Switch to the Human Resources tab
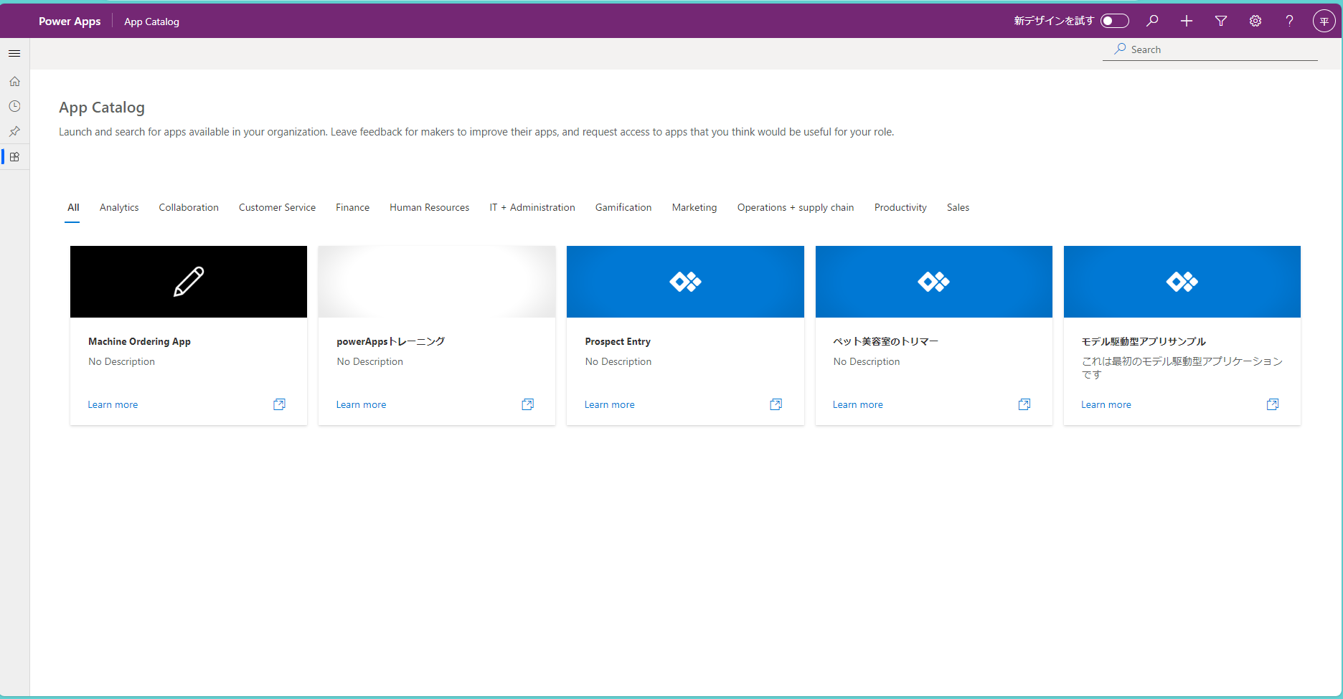The image size is (1343, 699). [429, 207]
